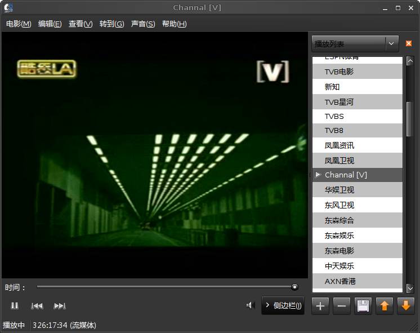The width and height of the screenshot is (420, 333).
Task: Click the playlist scrollbar up arrow
Action: point(410,61)
